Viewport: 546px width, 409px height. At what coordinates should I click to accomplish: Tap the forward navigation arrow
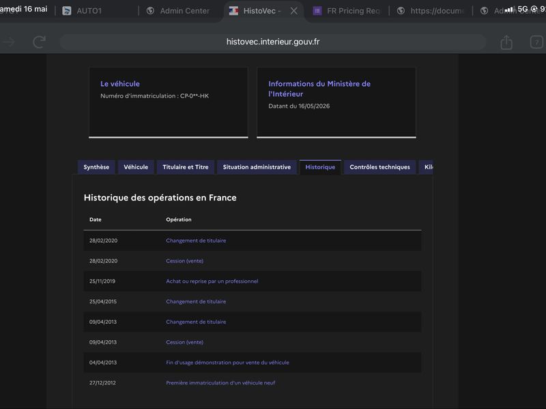pos(9,42)
